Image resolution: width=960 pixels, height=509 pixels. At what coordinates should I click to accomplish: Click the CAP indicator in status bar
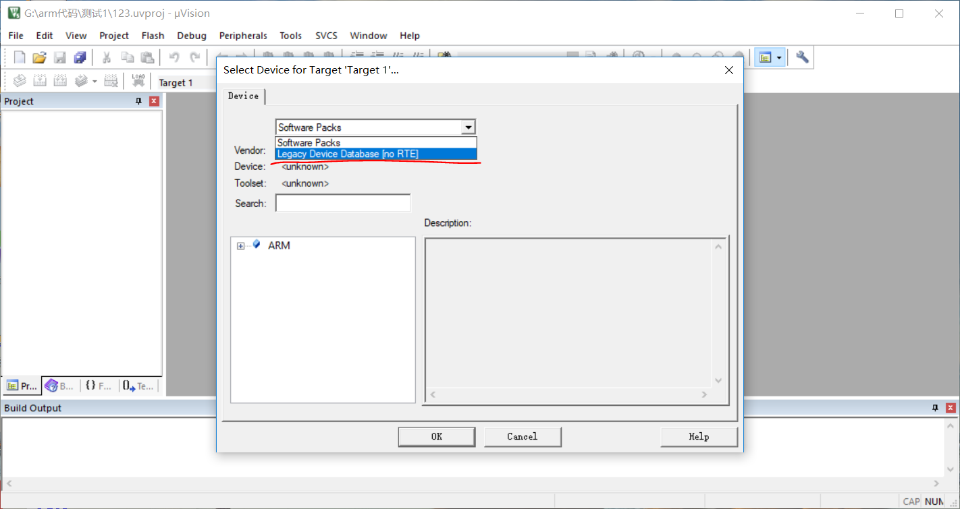[x=911, y=502]
